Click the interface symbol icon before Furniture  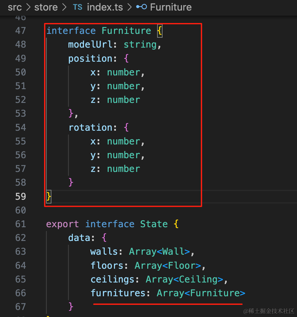(141, 7)
